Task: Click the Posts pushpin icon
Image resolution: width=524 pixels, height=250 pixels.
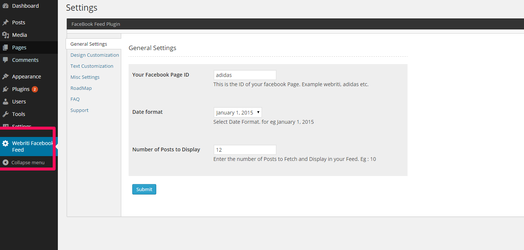Action: (6, 22)
